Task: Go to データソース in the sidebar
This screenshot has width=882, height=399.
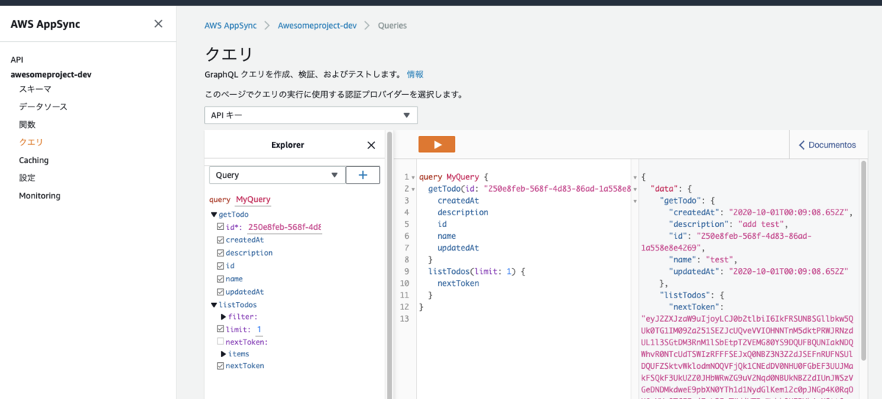Action: pos(43,107)
